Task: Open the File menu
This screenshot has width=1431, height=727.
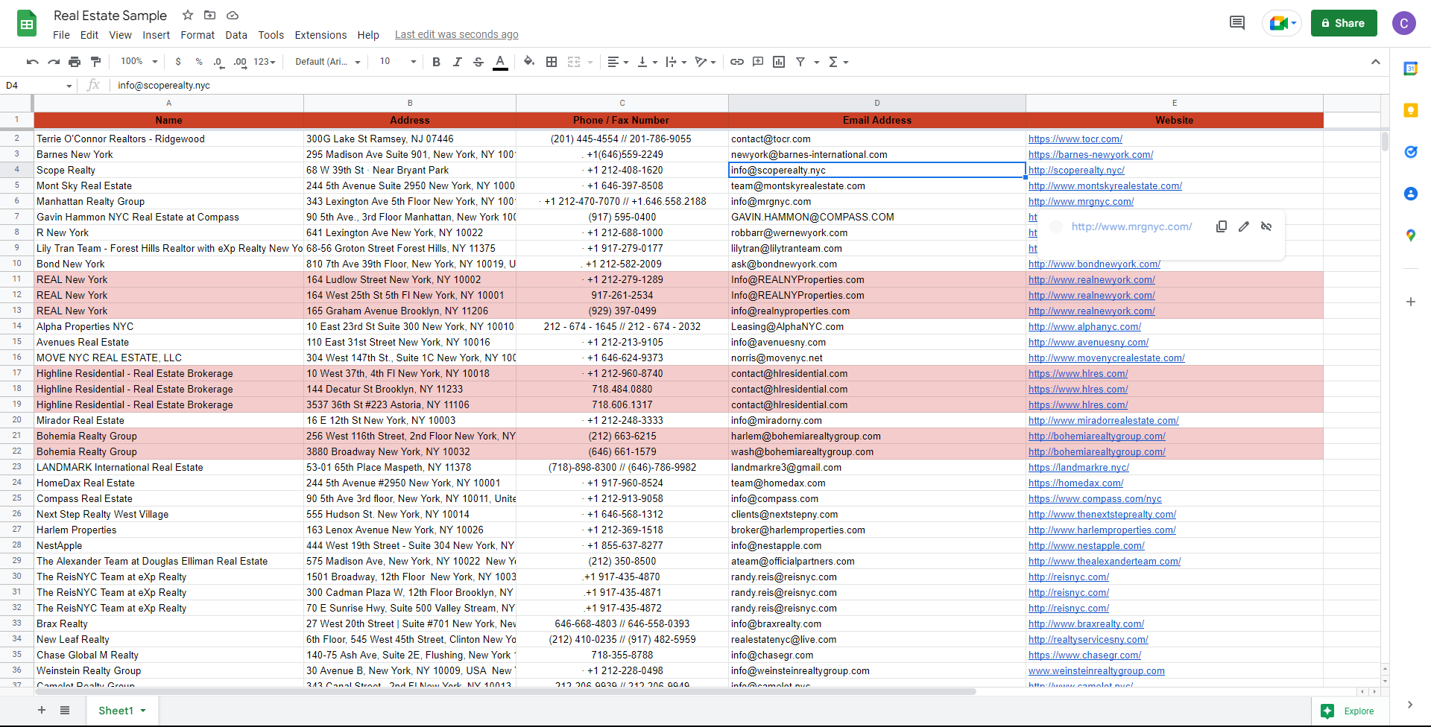Action: click(x=61, y=35)
